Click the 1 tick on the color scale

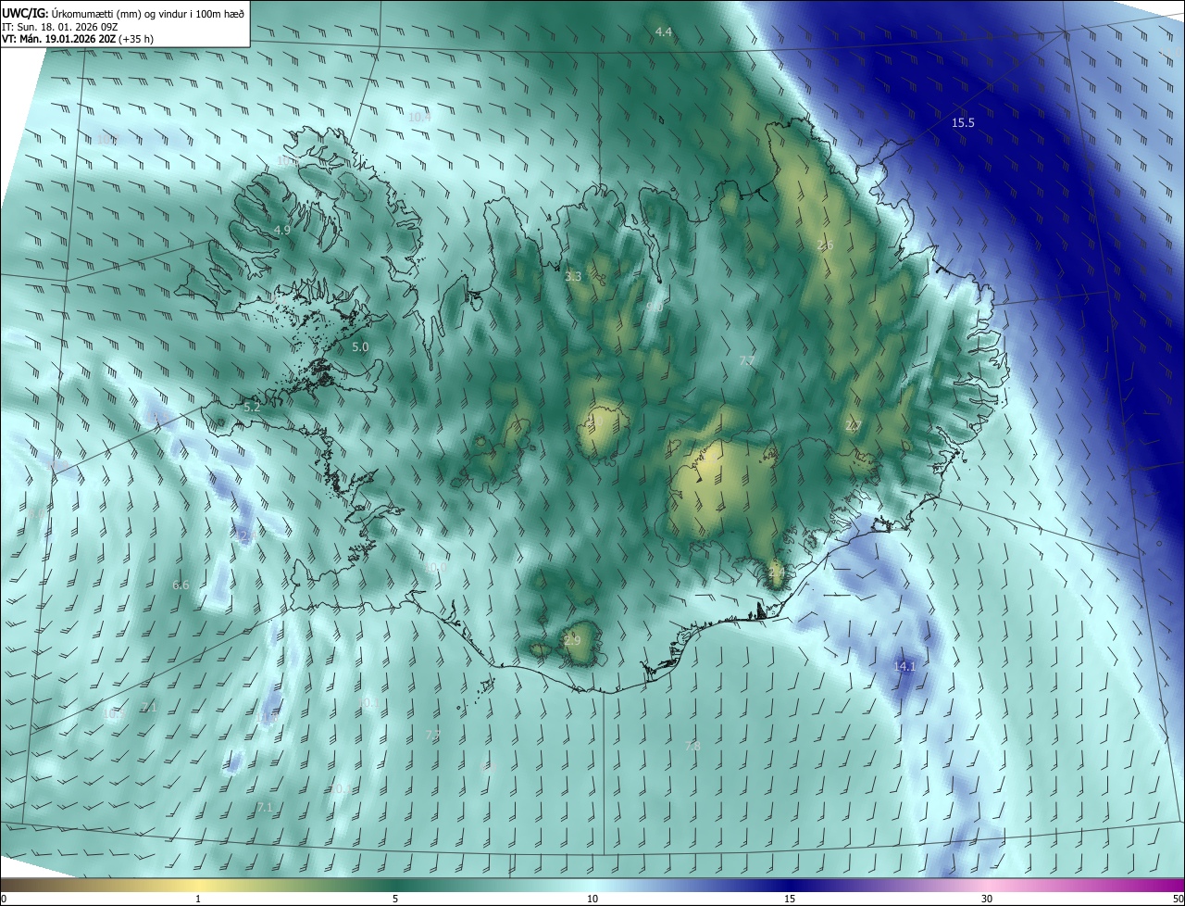coord(198,900)
